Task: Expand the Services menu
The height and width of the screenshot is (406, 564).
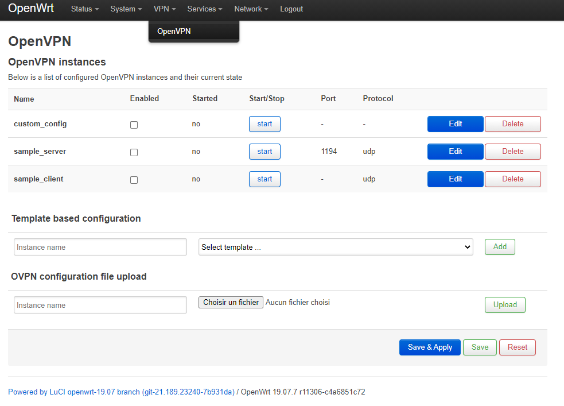Action: coord(205,9)
